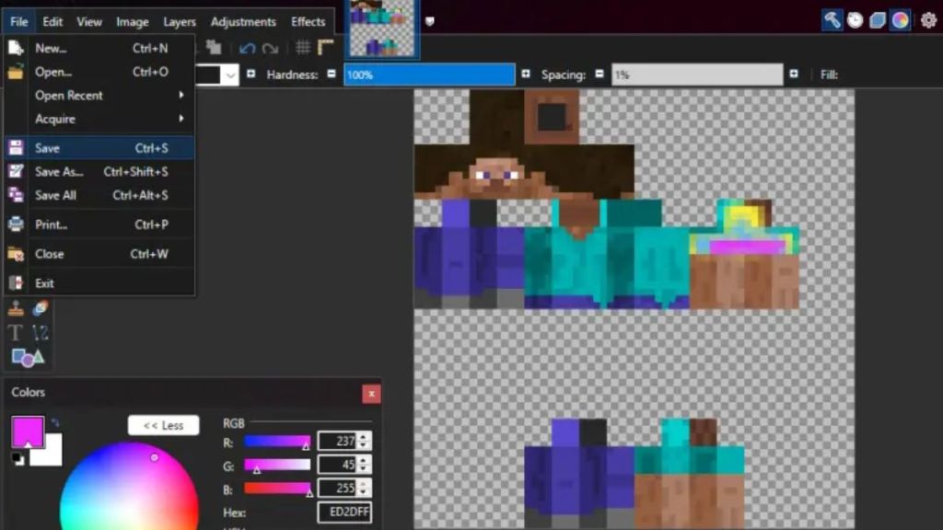The image size is (943, 530).
Task: Click the Spacing 1% slider bar
Action: [x=697, y=75]
